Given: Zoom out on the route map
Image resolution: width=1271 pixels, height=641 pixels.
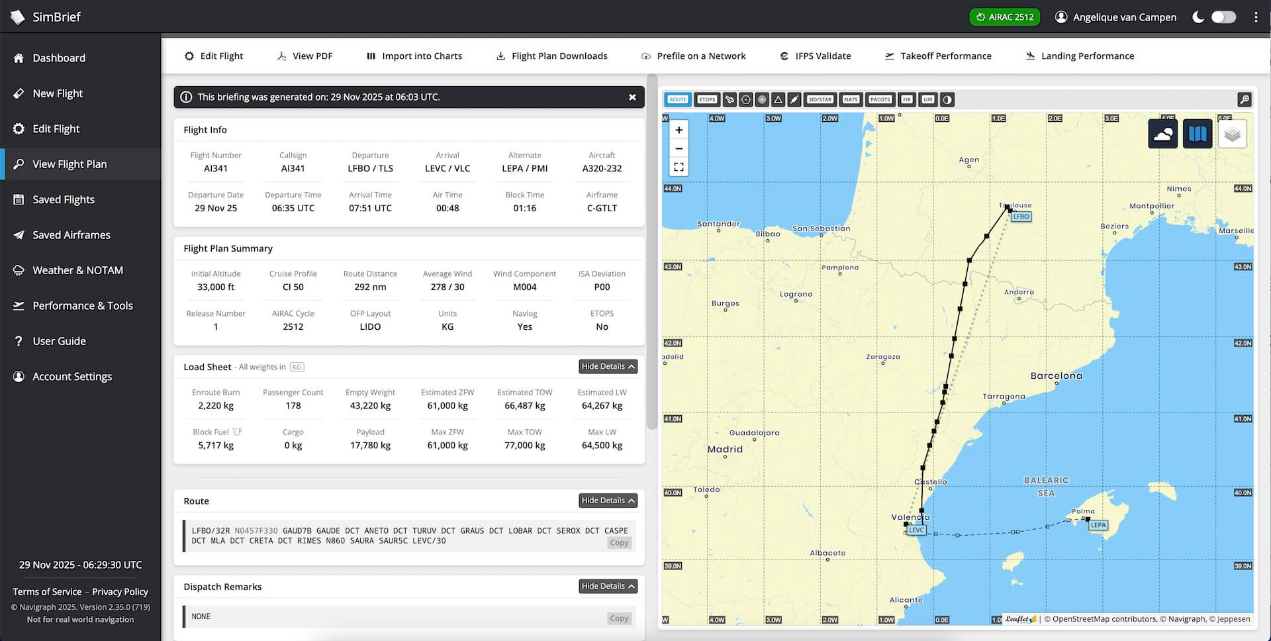Looking at the screenshot, I should 679,148.
